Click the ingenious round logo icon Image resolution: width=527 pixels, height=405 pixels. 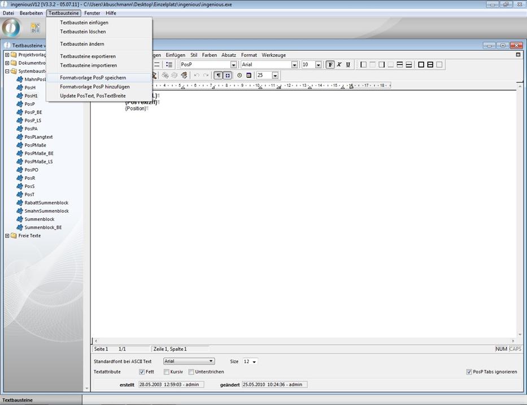[11, 28]
